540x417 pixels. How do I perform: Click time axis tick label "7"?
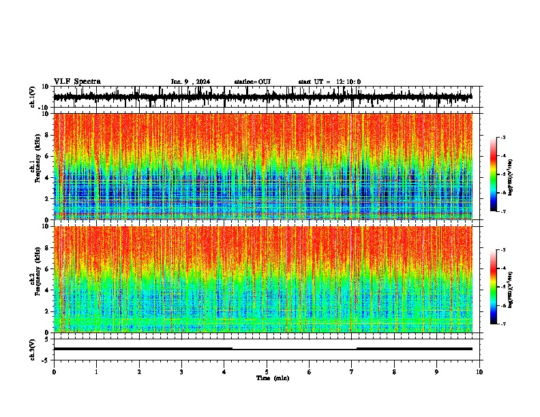pos(352,372)
